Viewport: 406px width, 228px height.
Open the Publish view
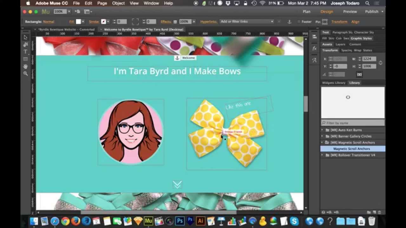click(371, 11)
